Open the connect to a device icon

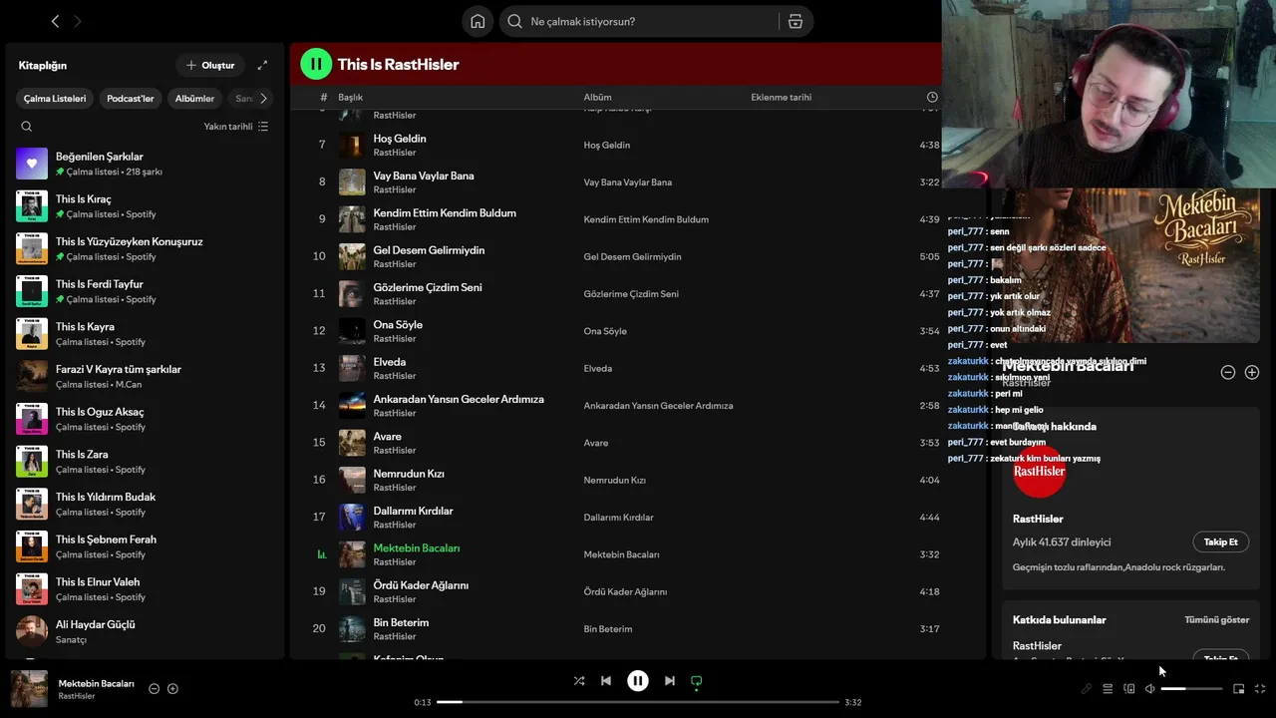pos(1129,688)
